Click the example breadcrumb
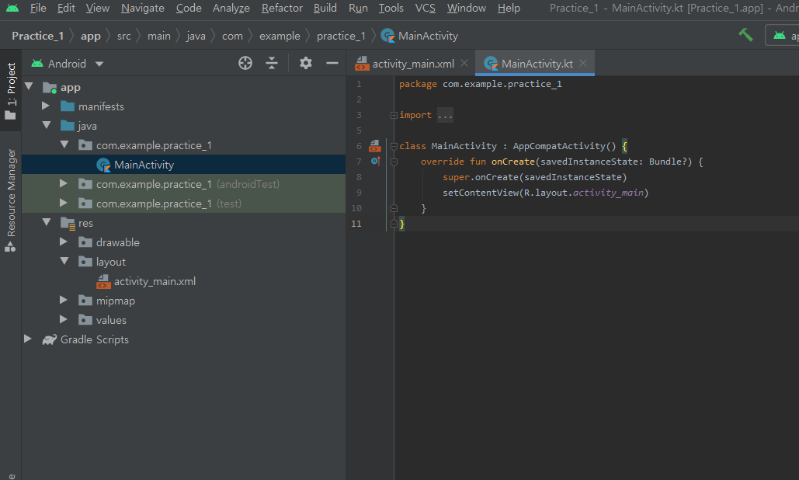This screenshot has height=480, width=799. [280, 37]
